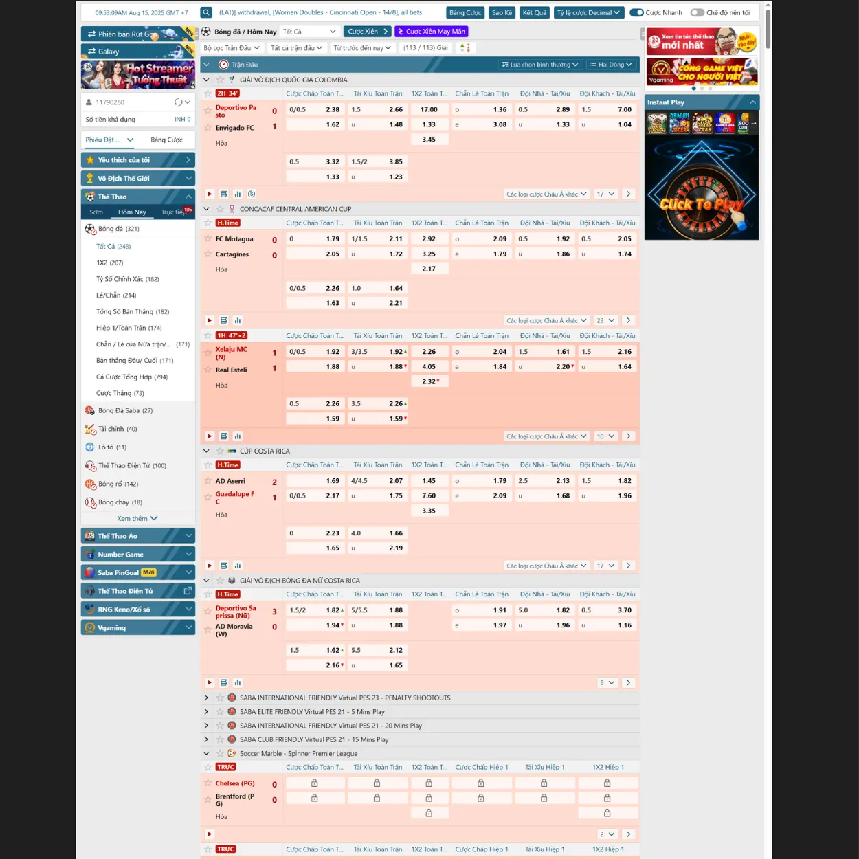The height and width of the screenshot is (859, 859).
Task: Open scoreboard list icon for Xelaju MC match
Action: [x=223, y=436]
